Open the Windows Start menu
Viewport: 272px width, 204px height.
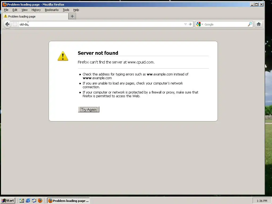(x=8, y=201)
